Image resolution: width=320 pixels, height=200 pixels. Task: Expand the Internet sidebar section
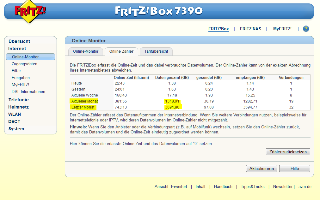click(x=17, y=49)
